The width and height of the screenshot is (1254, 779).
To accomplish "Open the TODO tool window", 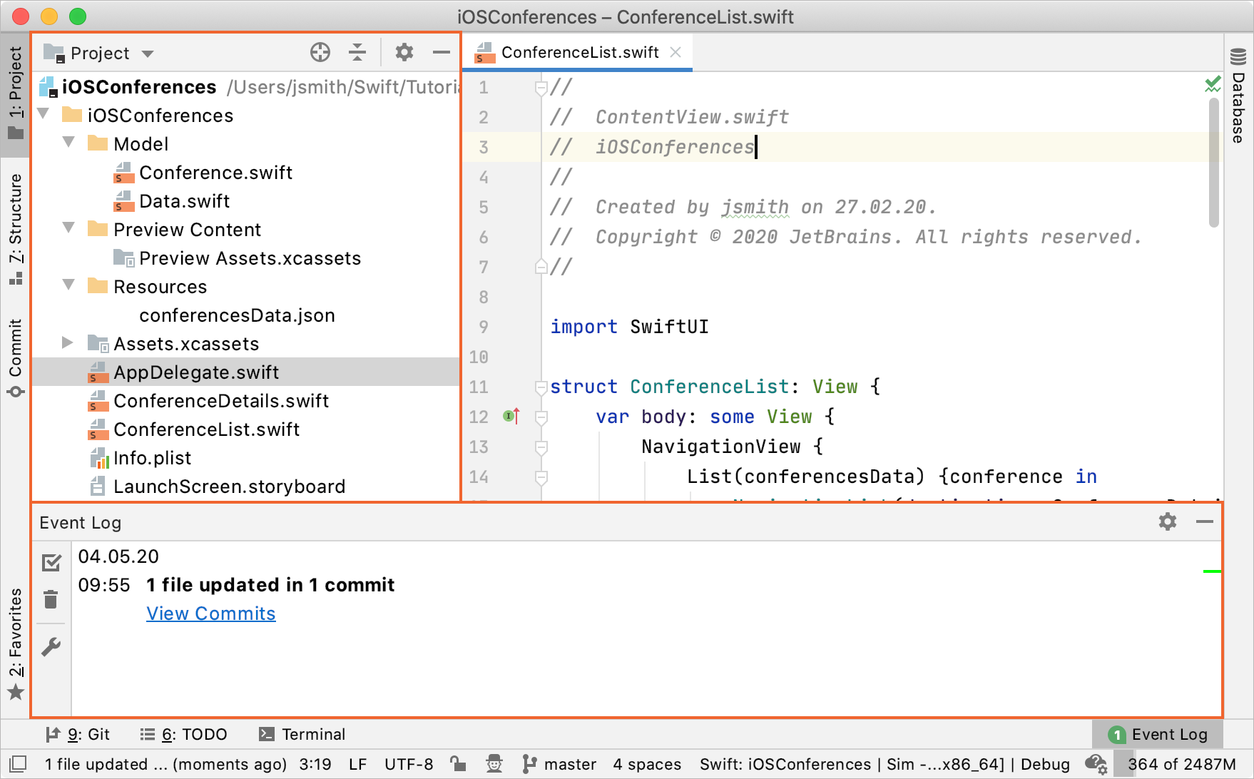I will pos(183,734).
